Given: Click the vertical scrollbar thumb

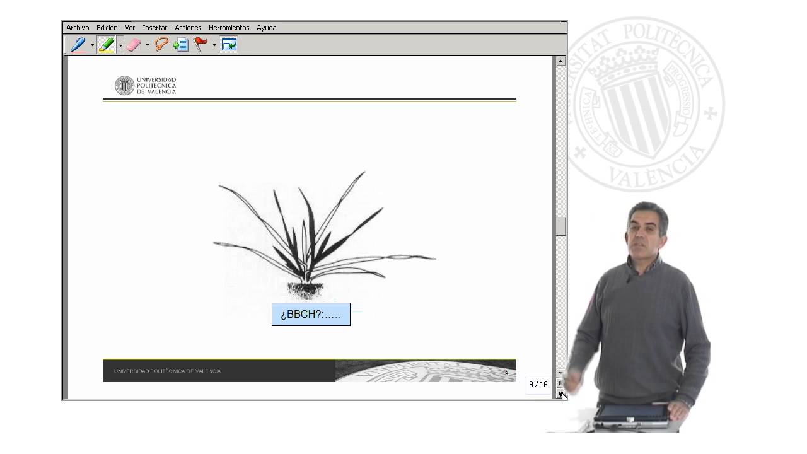Looking at the screenshot, I should [560, 226].
